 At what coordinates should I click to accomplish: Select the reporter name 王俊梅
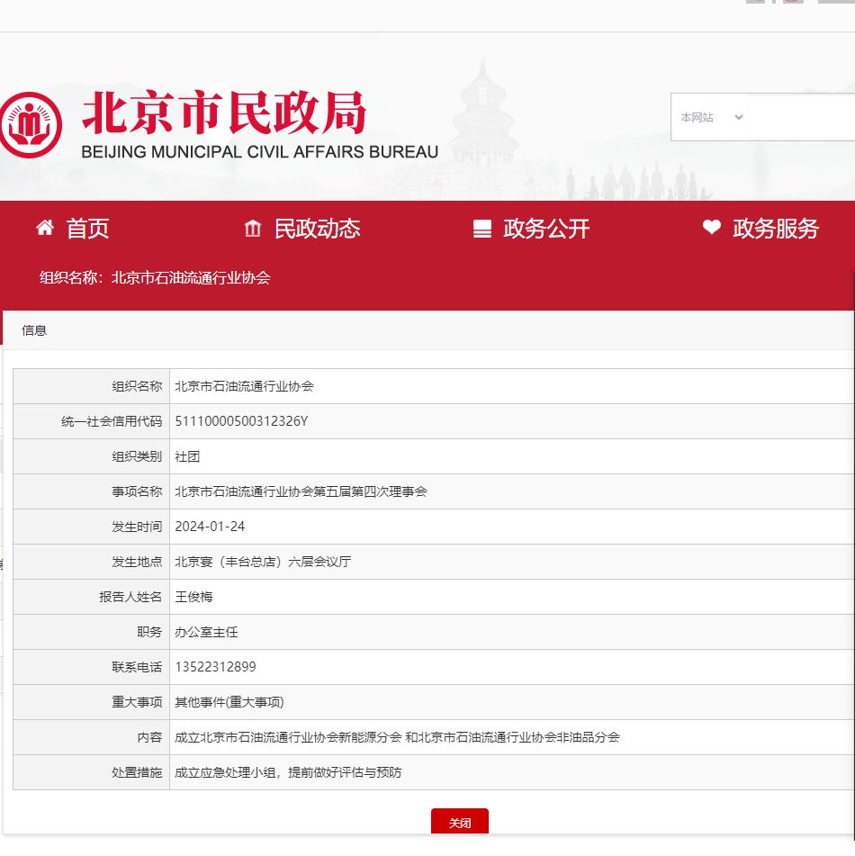pos(193,597)
